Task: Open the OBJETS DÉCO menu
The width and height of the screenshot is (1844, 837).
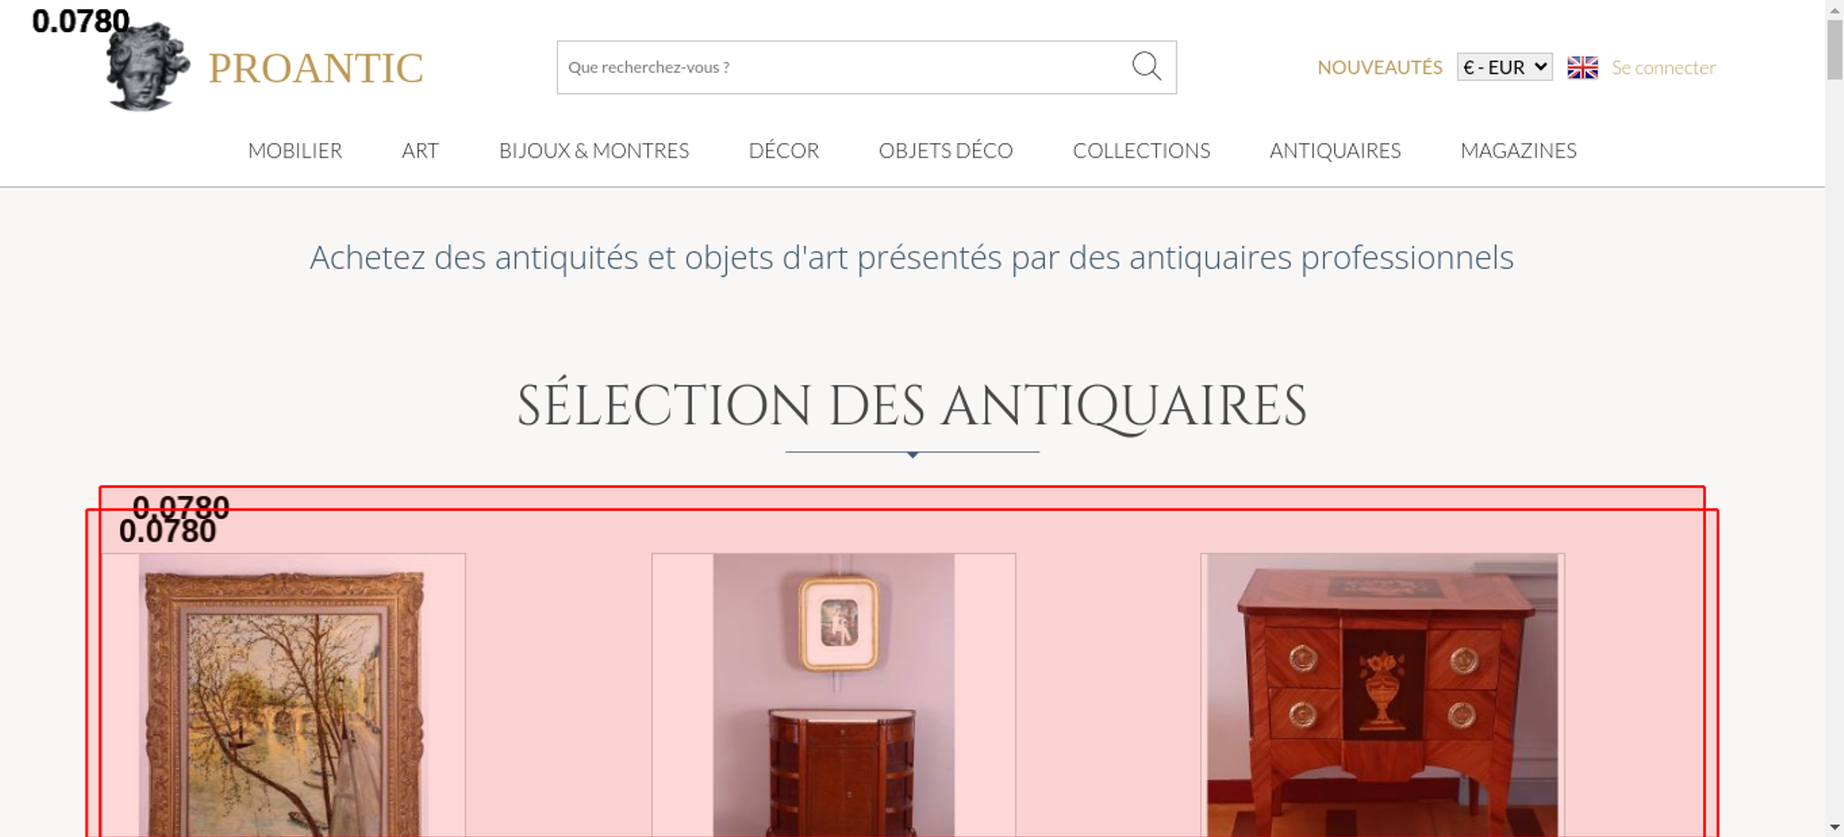Action: pos(946,150)
